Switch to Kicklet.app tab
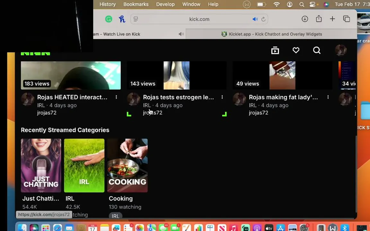The height and width of the screenshot is (231, 370). [x=271, y=34]
